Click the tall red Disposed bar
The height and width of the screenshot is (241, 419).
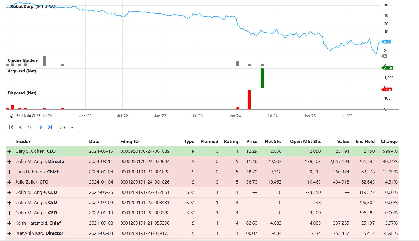(x=249, y=99)
